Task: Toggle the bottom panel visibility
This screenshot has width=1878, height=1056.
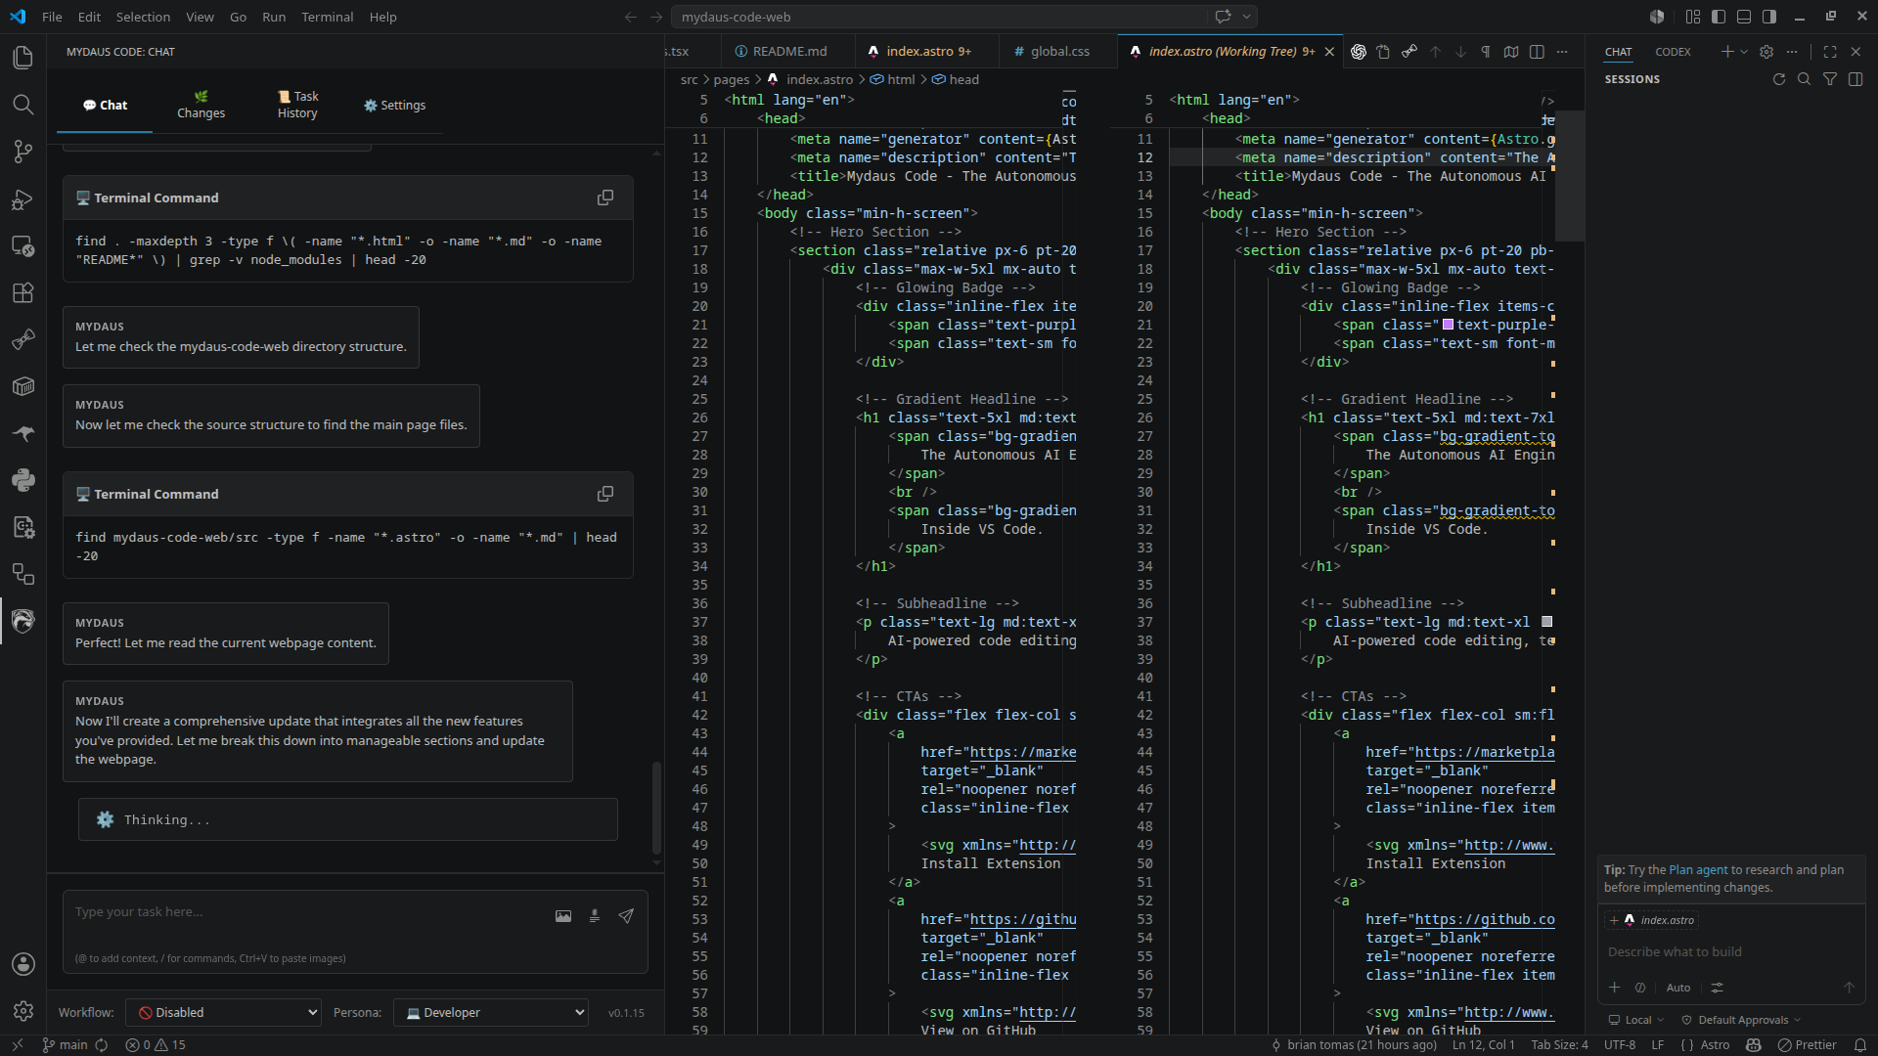Action: coord(1744,17)
